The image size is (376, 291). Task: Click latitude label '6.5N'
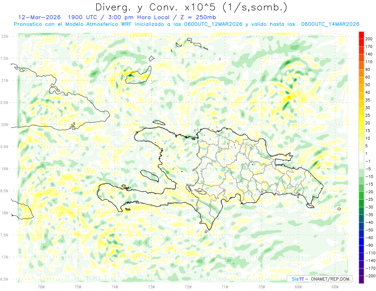4,279
